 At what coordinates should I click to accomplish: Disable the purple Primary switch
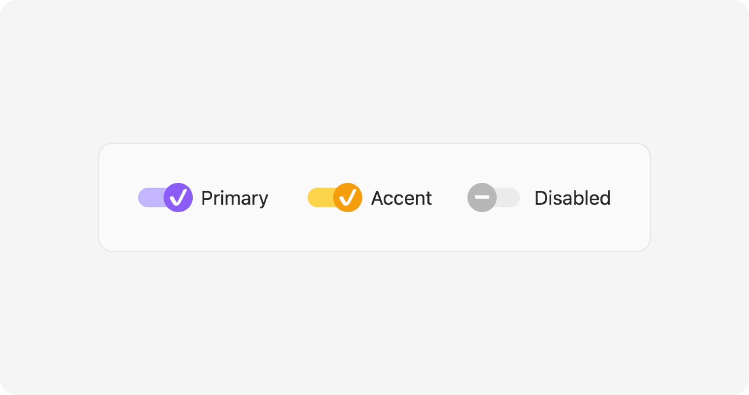[165, 197]
